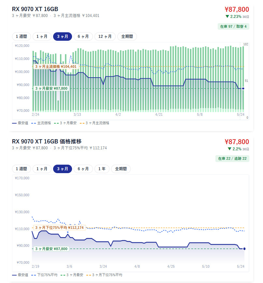Select 6 ヶ月 range in top chart
This screenshot has width=263, height=283.
tap(83, 37)
